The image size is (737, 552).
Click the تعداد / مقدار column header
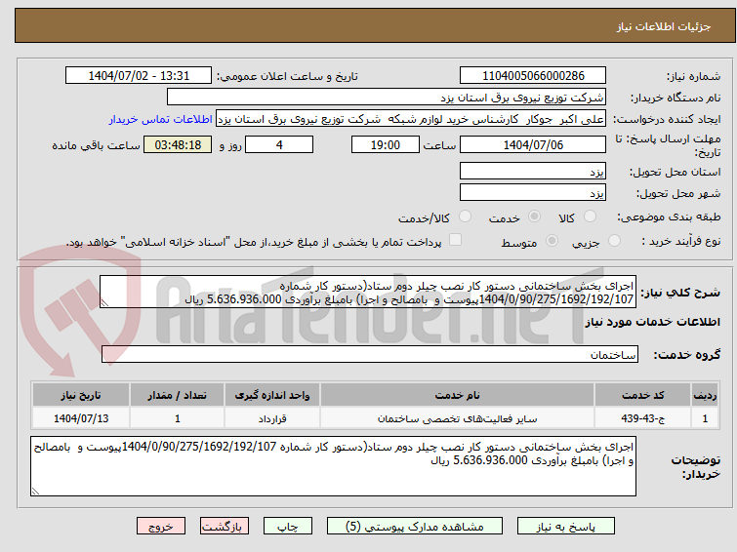[178, 395]
